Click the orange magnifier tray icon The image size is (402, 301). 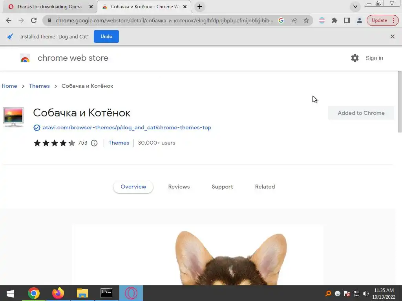pos(328,294)
